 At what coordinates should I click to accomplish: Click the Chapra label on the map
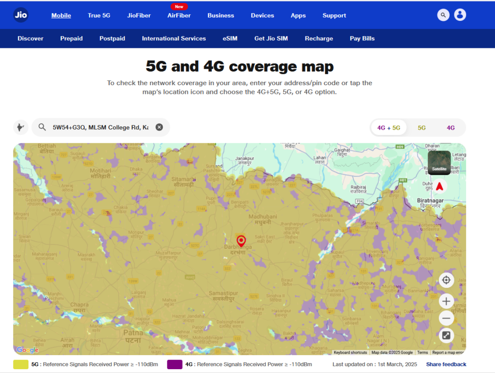(79, 307)
